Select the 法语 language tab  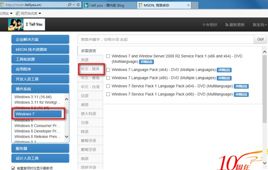tap(90, 96)
